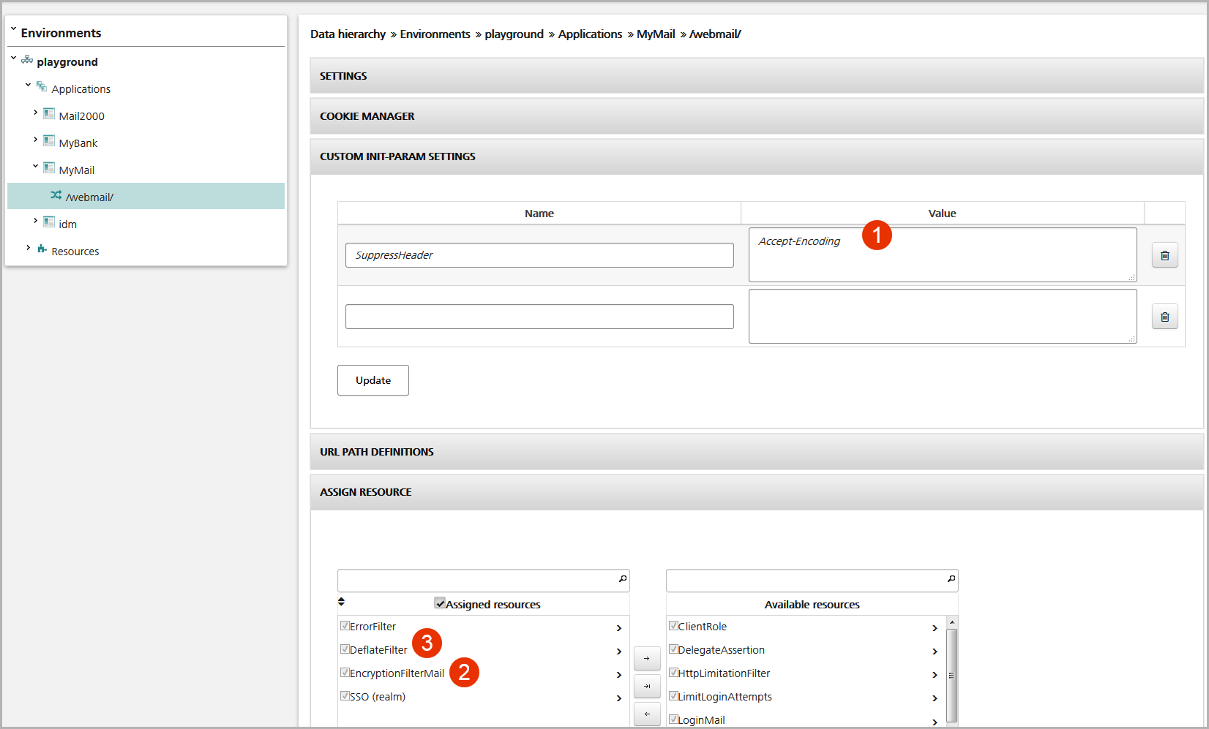Toggle the Assigned resources header checkbox
Viewport: 1209px width, 729px height.
click(x=440, y=603)
